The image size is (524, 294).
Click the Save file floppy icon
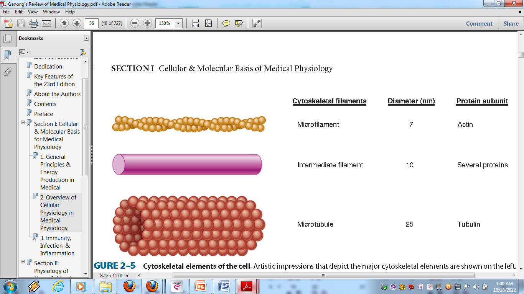[x=21, y=23]
